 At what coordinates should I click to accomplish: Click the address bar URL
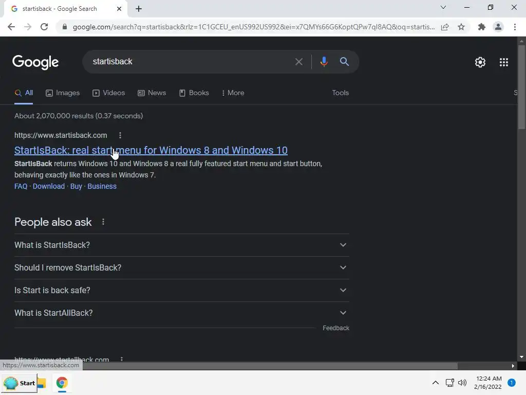(x=254, y=27)
